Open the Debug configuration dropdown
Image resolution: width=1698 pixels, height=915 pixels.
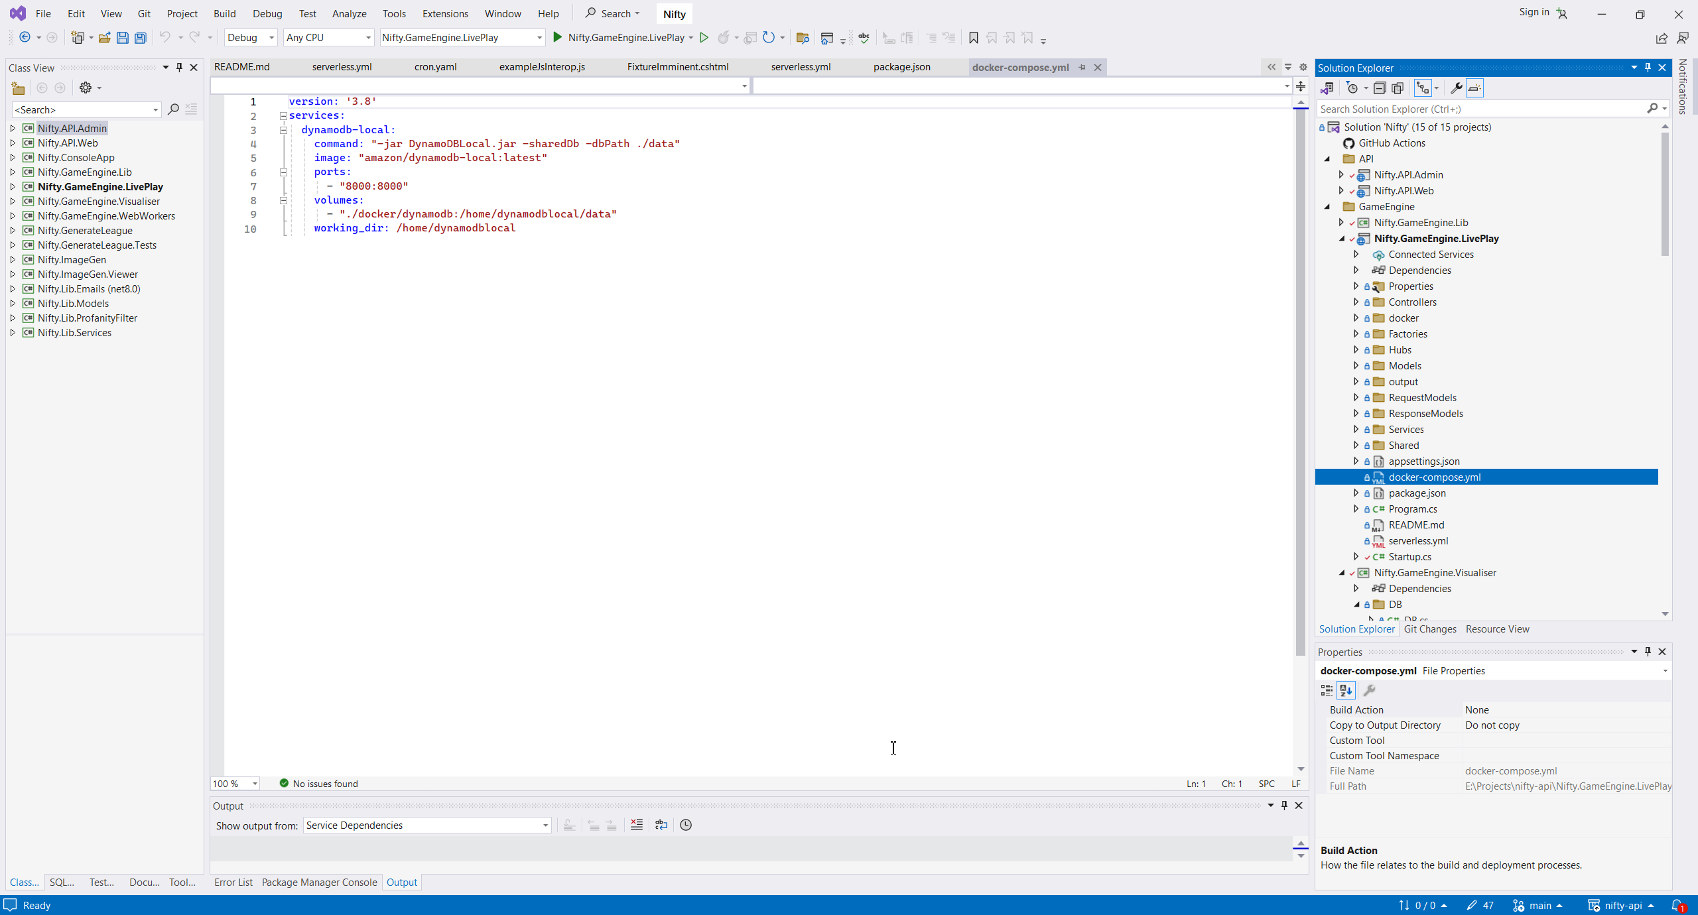coord(250,38)
